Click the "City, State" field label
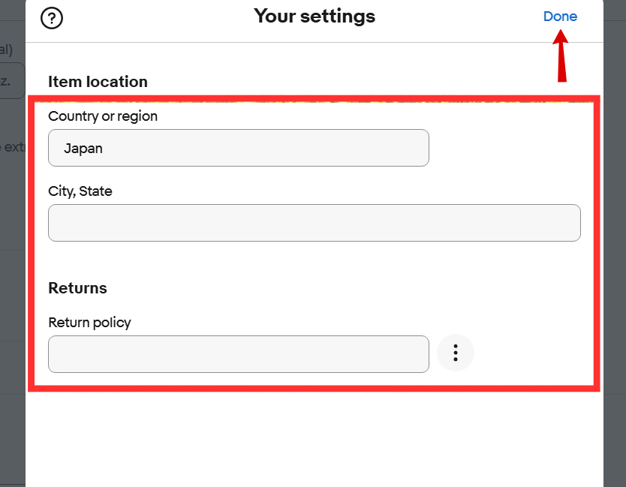 click(x=80, y=191)
